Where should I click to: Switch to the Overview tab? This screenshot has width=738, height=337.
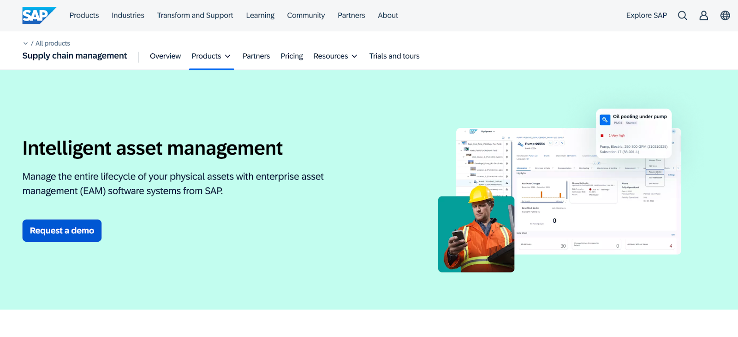165,56
